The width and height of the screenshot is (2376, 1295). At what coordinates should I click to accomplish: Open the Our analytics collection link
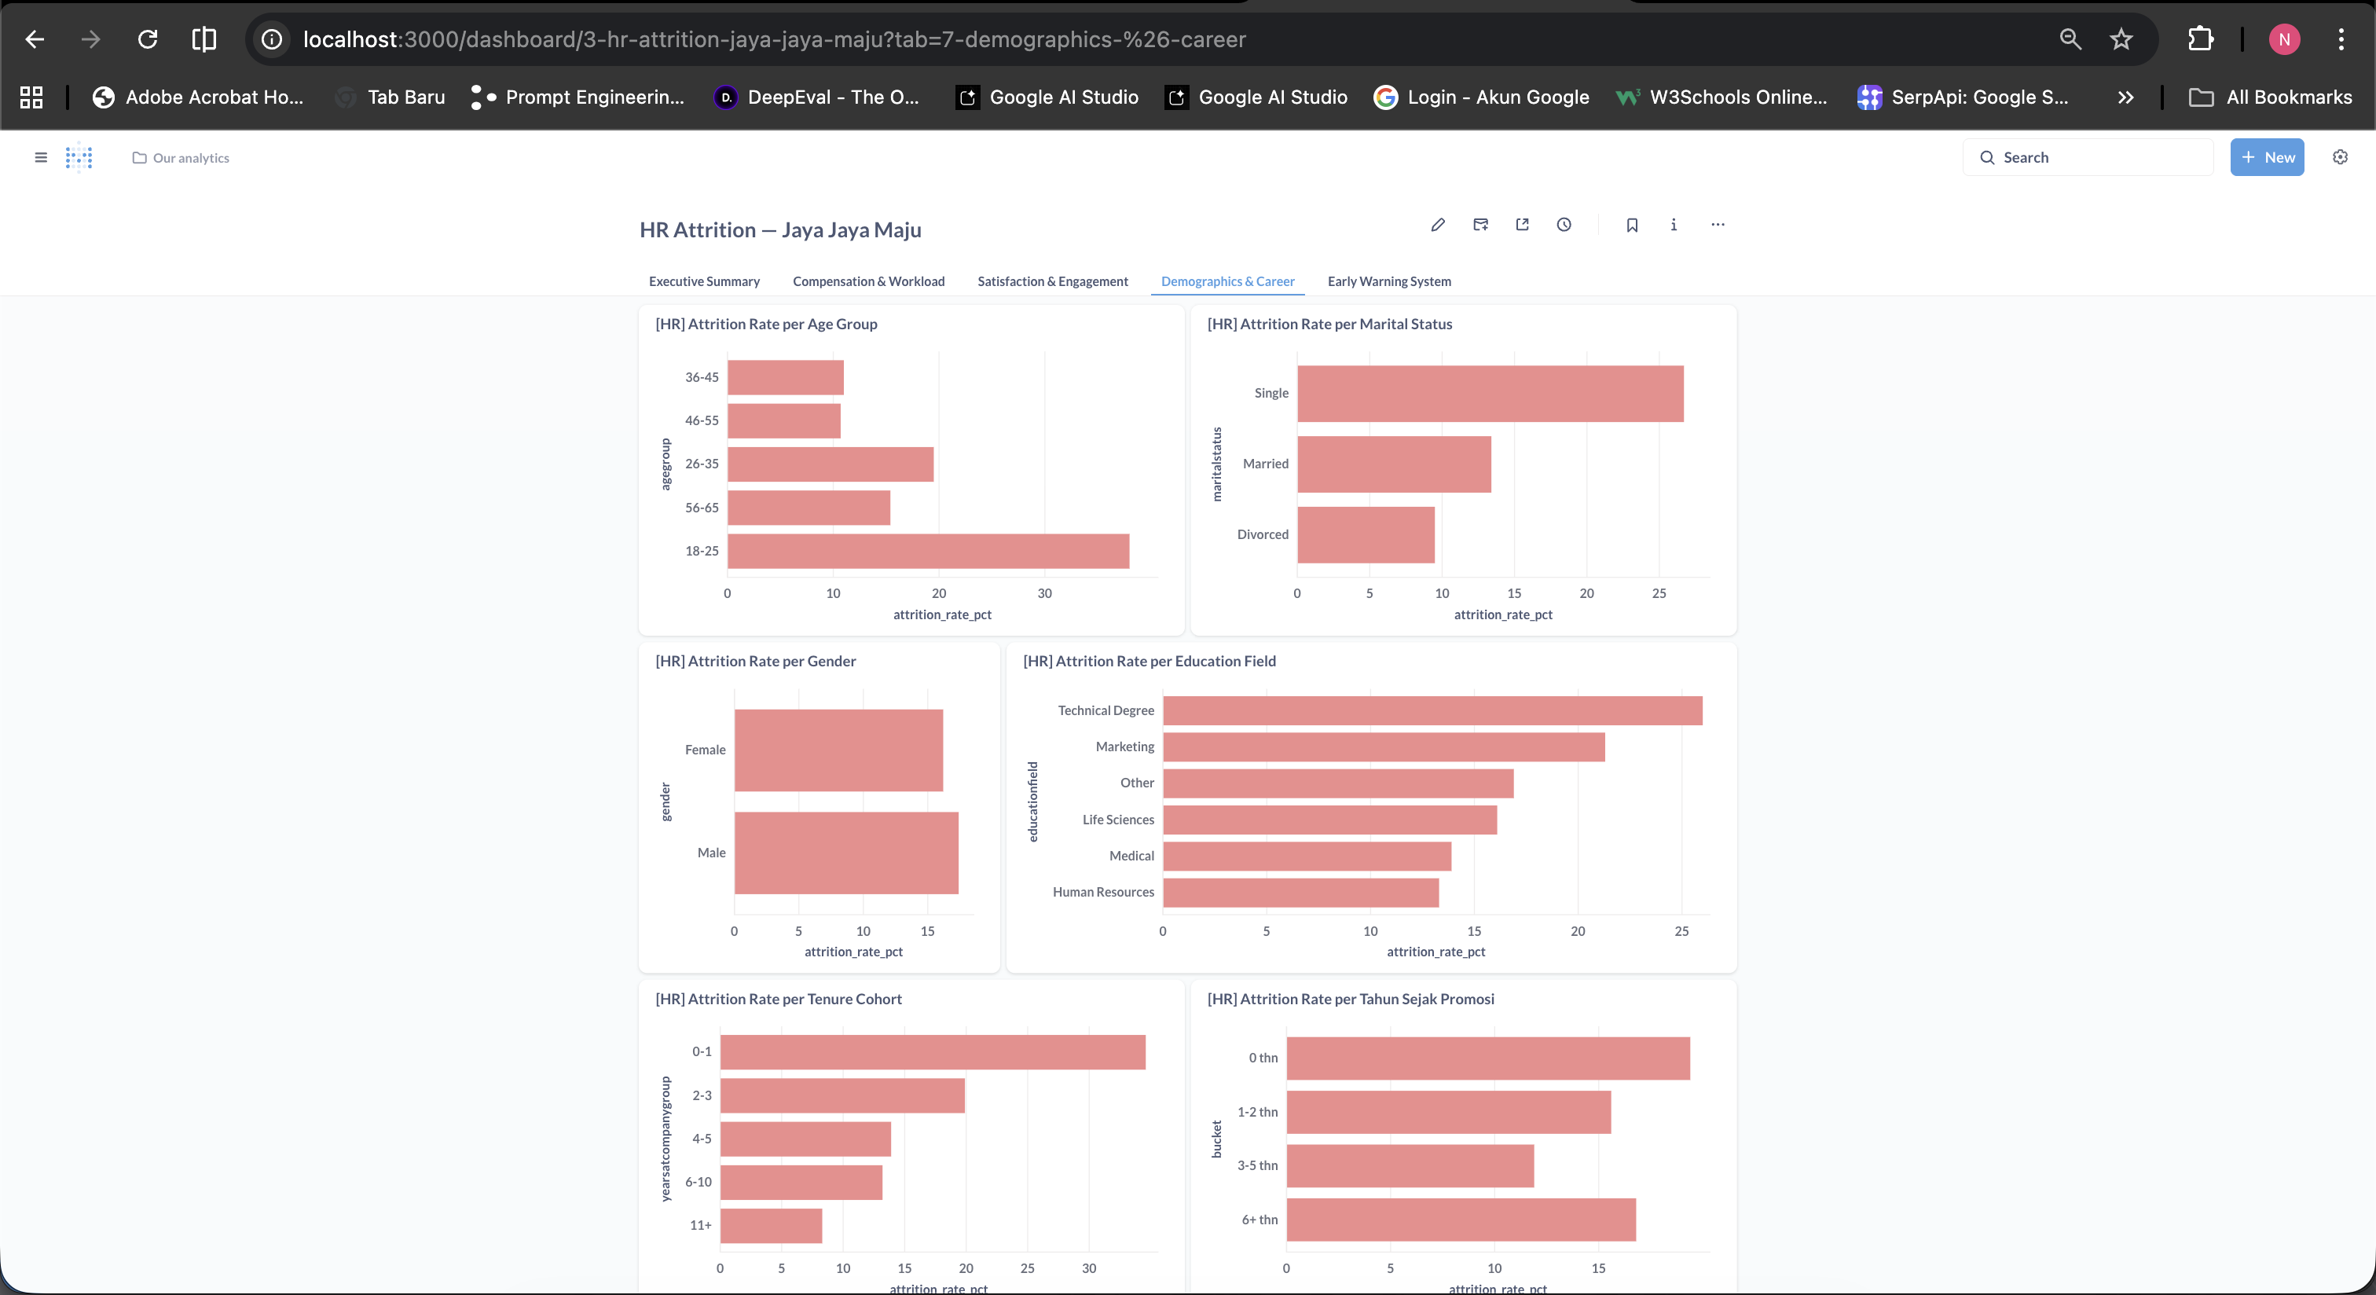pos(181,158)
